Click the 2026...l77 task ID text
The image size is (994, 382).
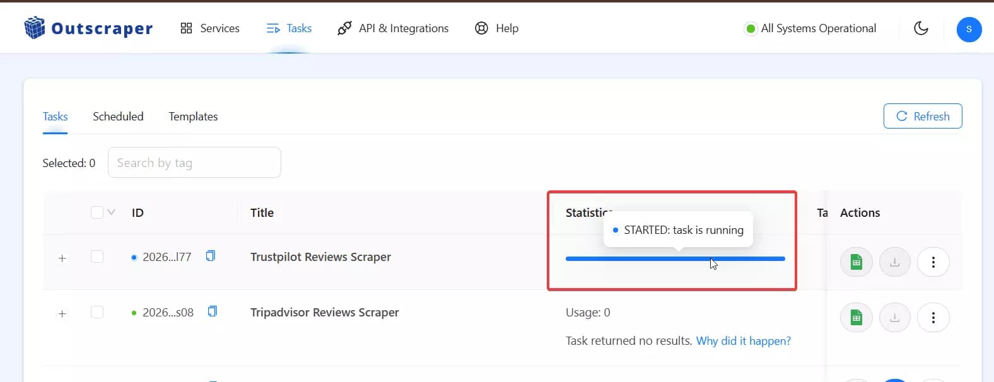pos(167,257)
